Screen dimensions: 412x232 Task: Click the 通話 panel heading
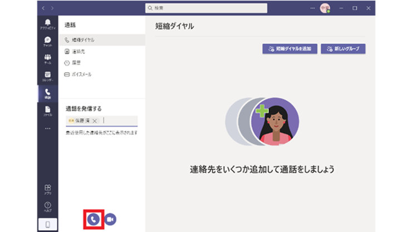click(70, 25)
